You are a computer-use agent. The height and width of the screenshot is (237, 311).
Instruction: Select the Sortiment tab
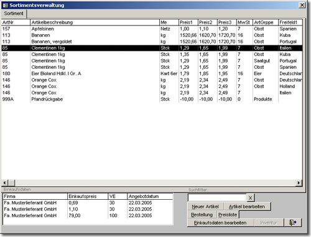pos(14,14)
